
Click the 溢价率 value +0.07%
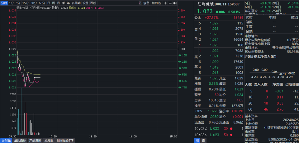tap(237, 111)
